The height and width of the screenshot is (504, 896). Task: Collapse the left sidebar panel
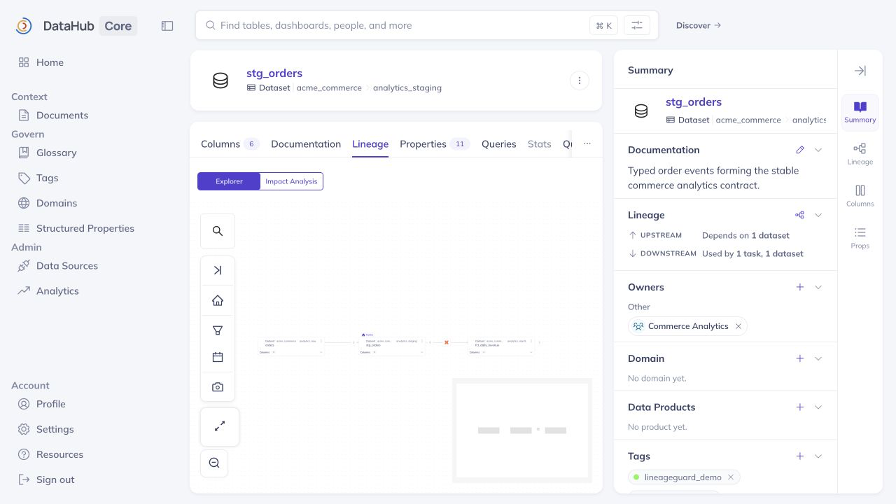(x=167, y=26)
